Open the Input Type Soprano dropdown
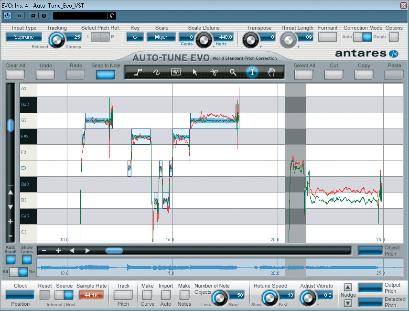This screenshot has height=311, width=409. point(24,37)
